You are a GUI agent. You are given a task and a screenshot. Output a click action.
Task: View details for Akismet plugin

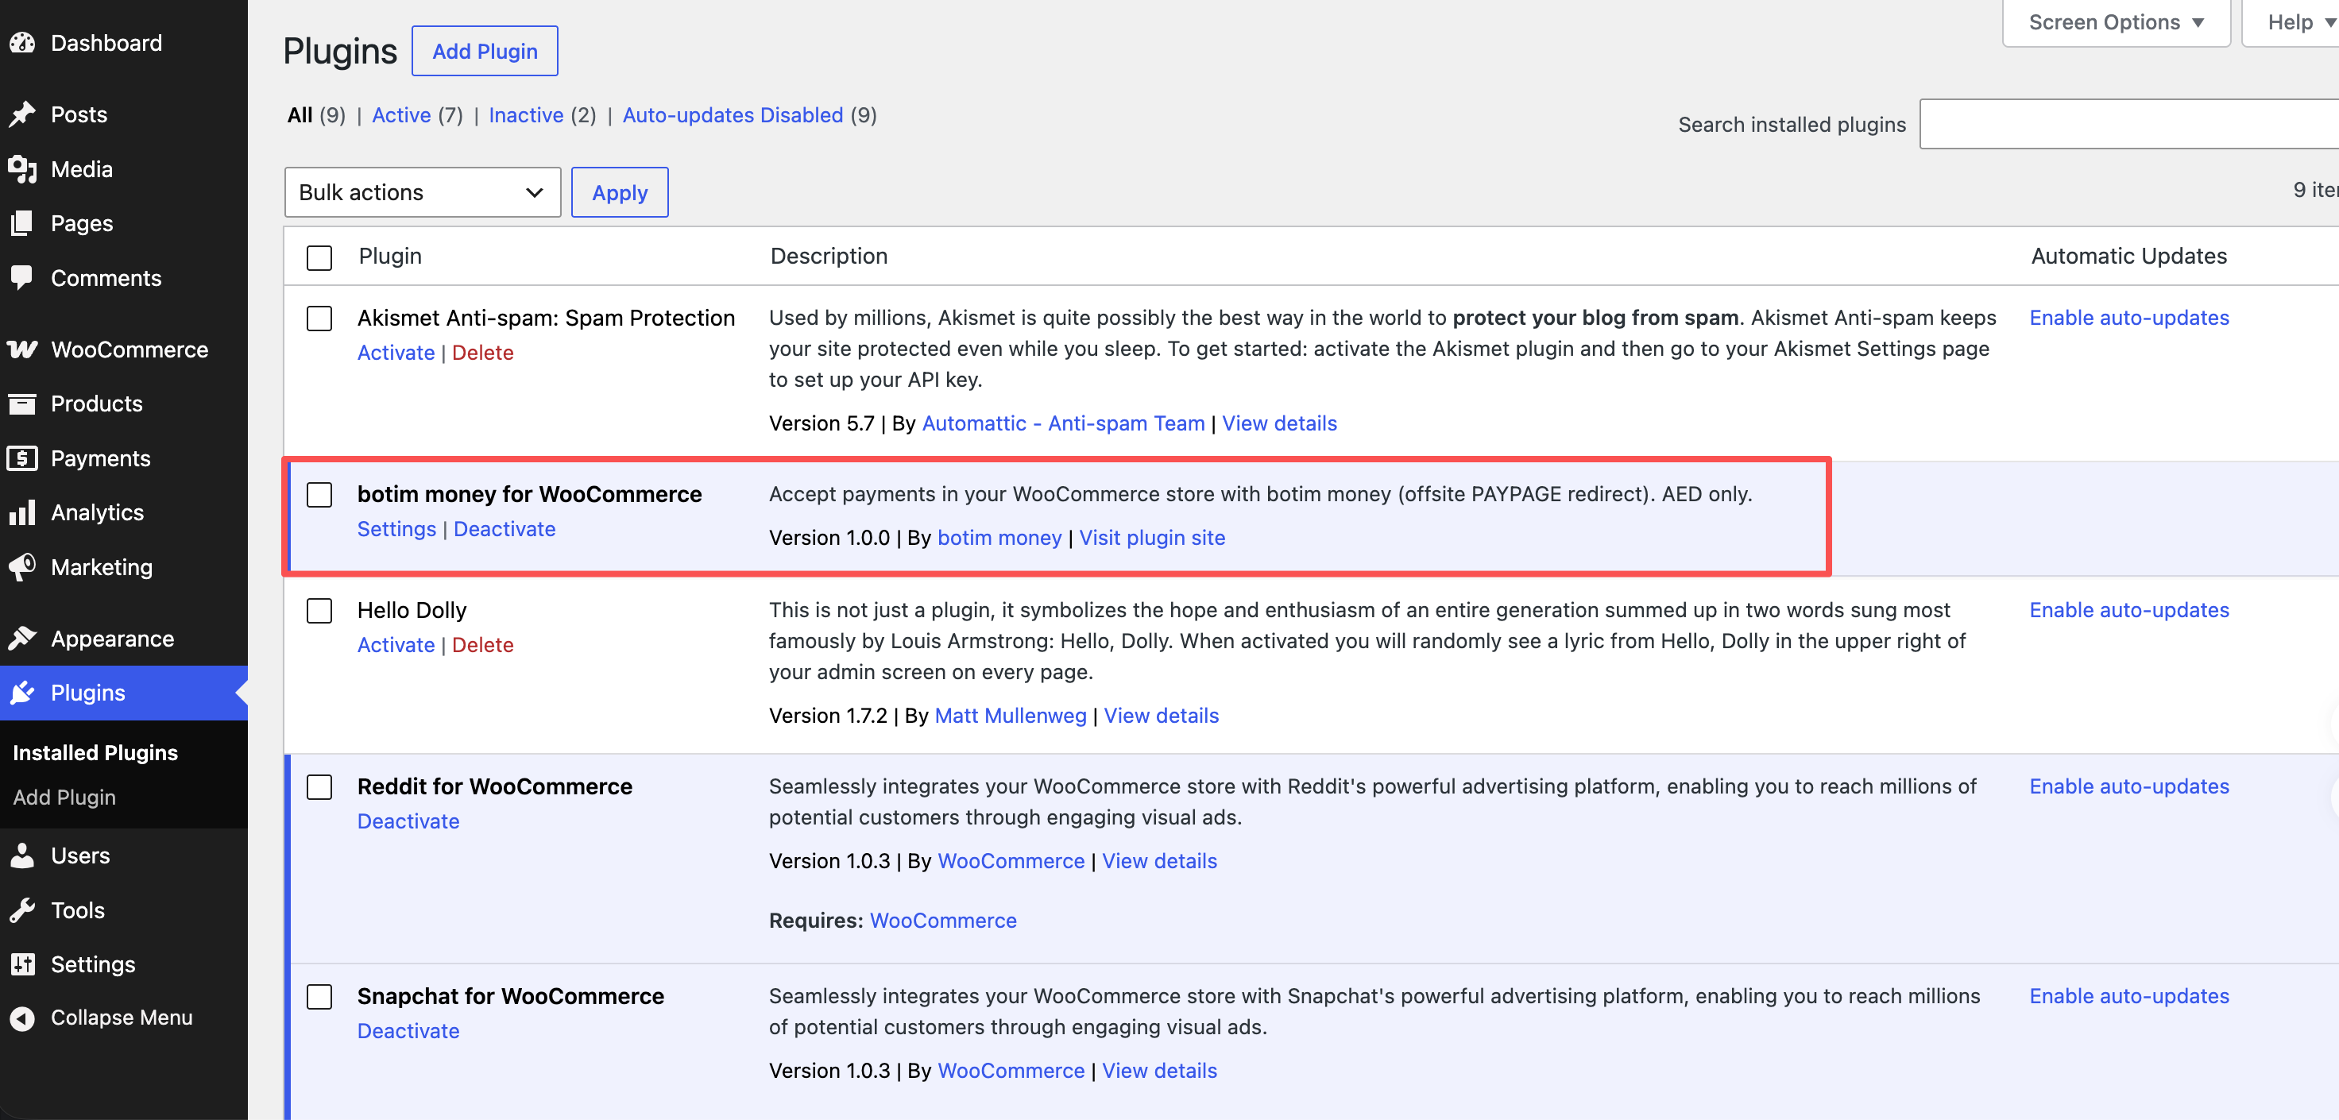click(x=1279, y=424)
